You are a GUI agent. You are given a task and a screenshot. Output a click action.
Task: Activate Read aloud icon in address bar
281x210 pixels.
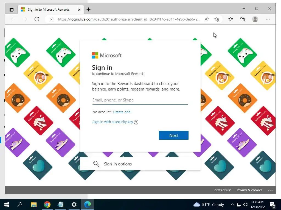coord(207,19)
